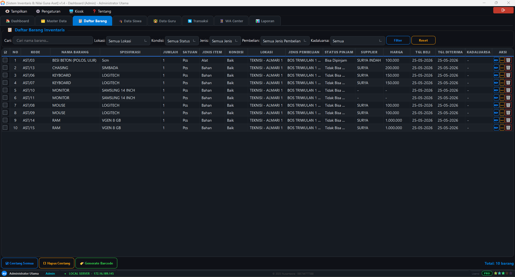515x277 pixels.
Task: Click the Generate Barcode button
Action: [96, 263]
